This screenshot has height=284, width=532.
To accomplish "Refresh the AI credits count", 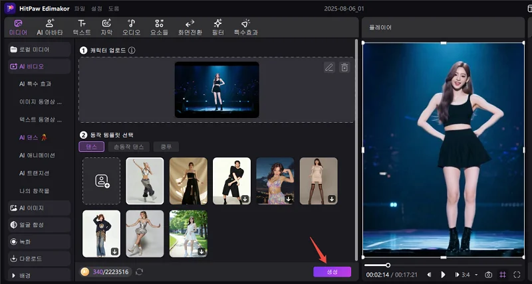I will tap(139, 272).
